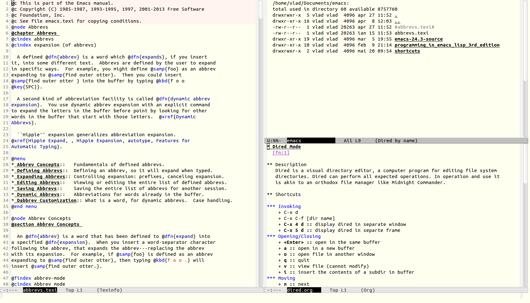Click the 'o :: open file in another window' item
Image resolution: width=530 pixels, height=303 pixels.
coord(327,254)
